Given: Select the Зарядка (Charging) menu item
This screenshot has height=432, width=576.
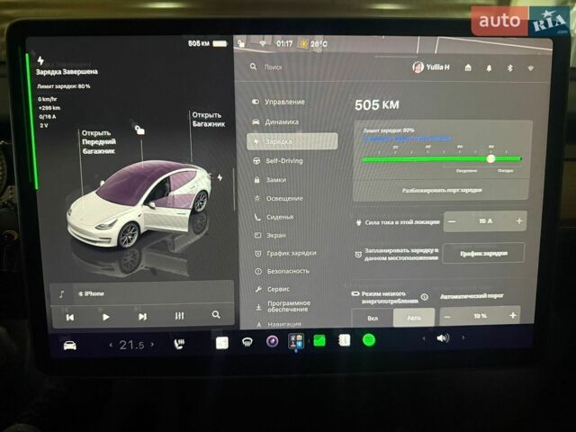Looking at the screenshot, I should pyautogui.click(x=292, y=141).
